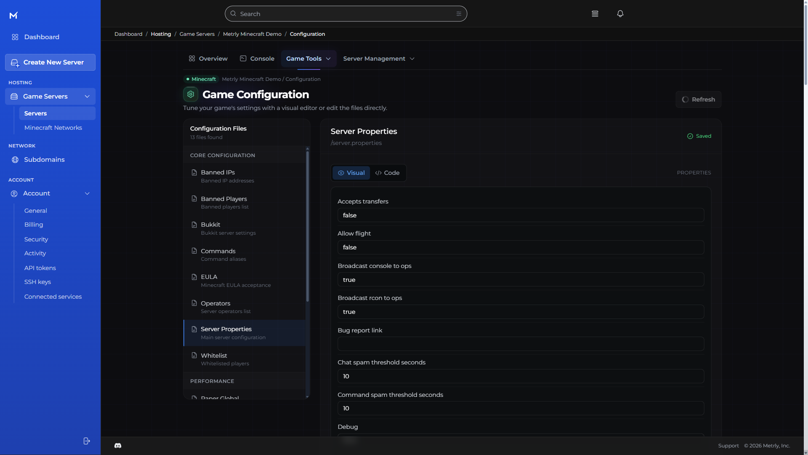
Task: Open the server list icon in header
Action: coord(595,14)
